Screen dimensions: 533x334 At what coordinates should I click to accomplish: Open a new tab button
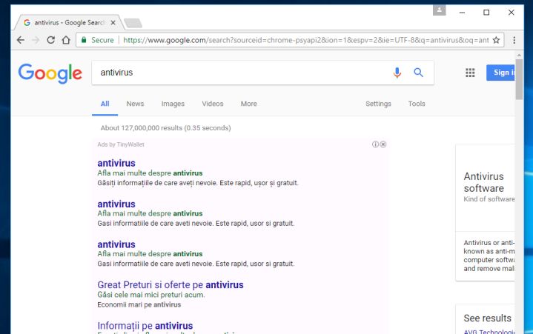(133, 23)
